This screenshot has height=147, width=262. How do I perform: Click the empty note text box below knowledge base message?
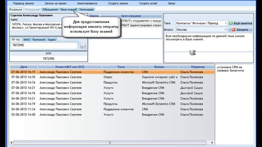208,57
